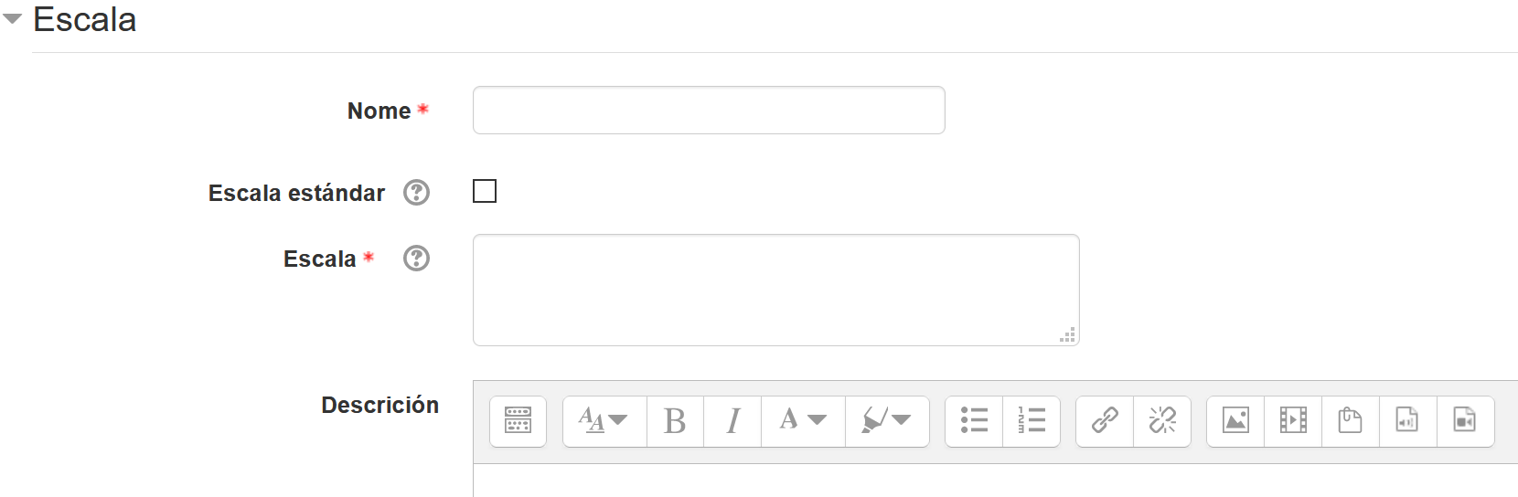Insert a hyperlink in the editor
Image resolution: width=1518 pixels, height=497 pixels.
click(x=1105, y=420)
